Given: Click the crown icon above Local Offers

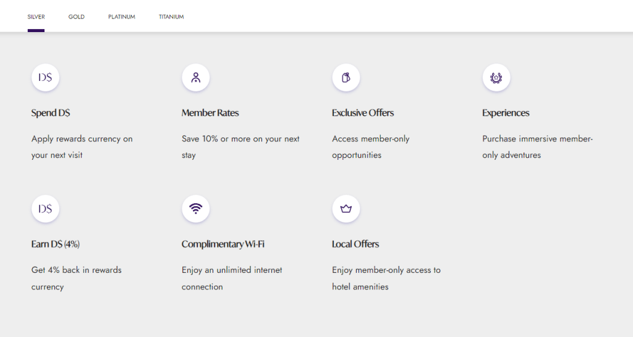Looking at the screenshot, I should tap(346, 209).
